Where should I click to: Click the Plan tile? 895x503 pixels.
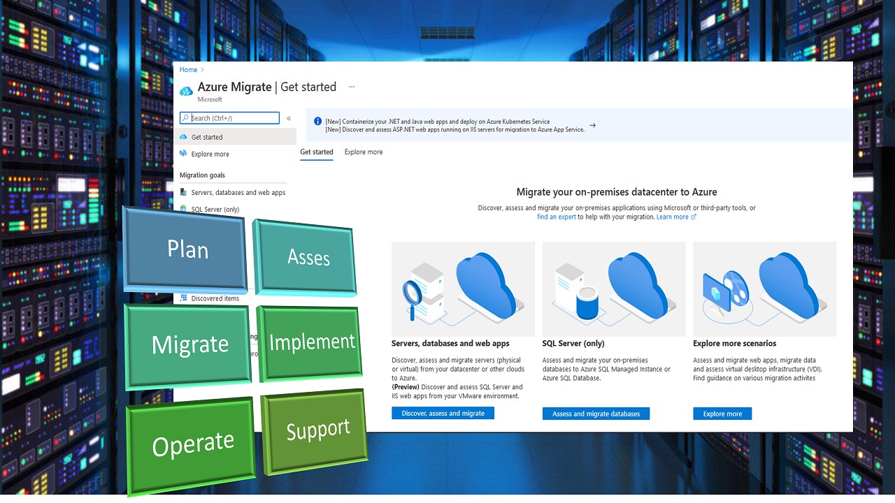[x=186, y=249]
